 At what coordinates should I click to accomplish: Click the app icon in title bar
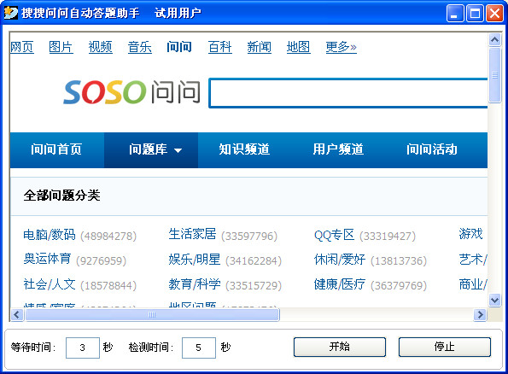click(11, 13)
